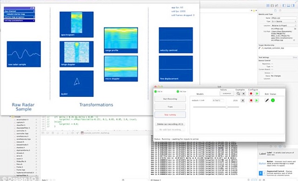Click hide debug area icon in debug bar
The height and width of the screenshot is (181, 298).
(x=43, y=133)
